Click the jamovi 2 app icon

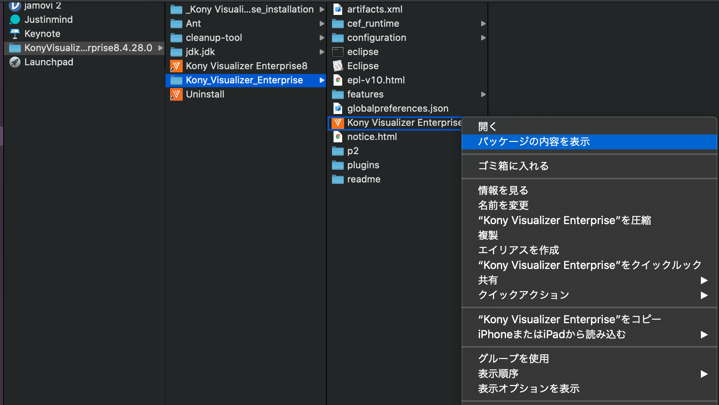tap(15, 6)
